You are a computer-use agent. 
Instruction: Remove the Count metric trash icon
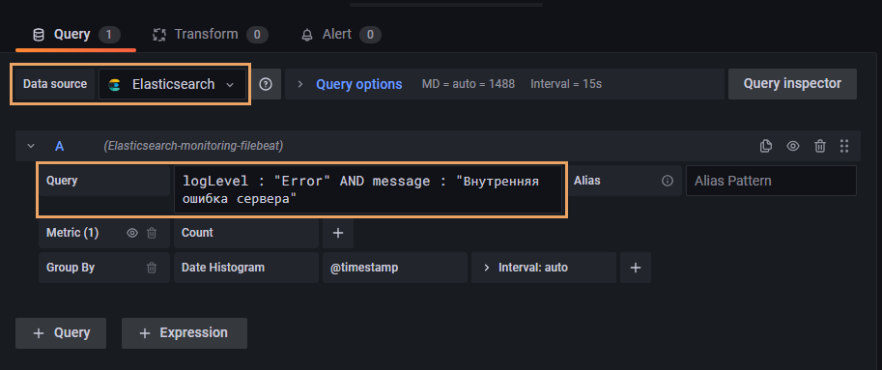pyautogui.click(x=152, y=233)
